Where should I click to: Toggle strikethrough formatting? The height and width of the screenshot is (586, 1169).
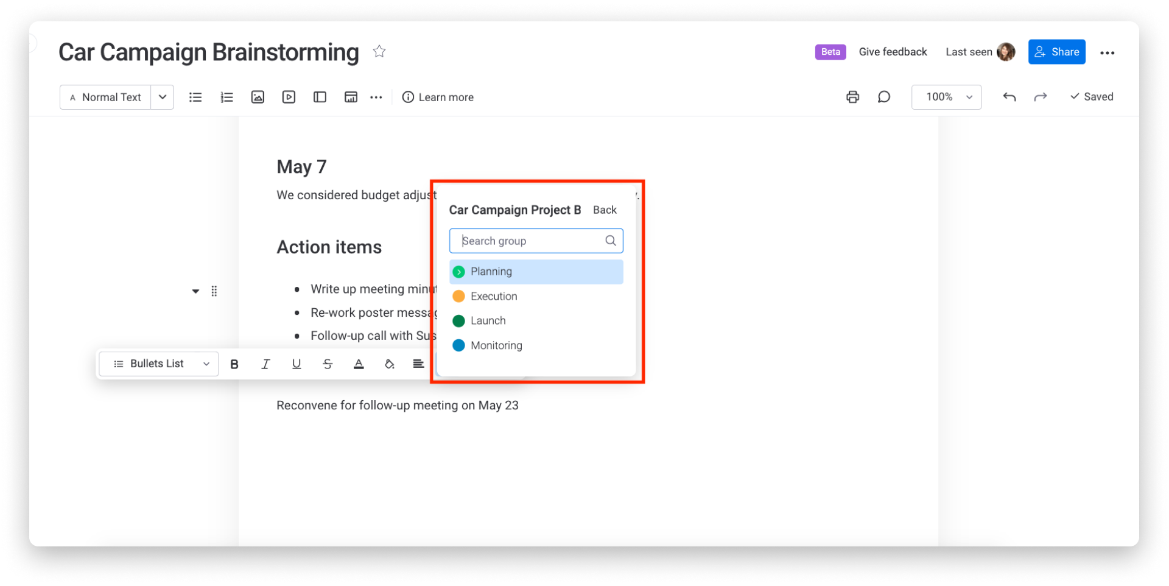coord(328,364)
